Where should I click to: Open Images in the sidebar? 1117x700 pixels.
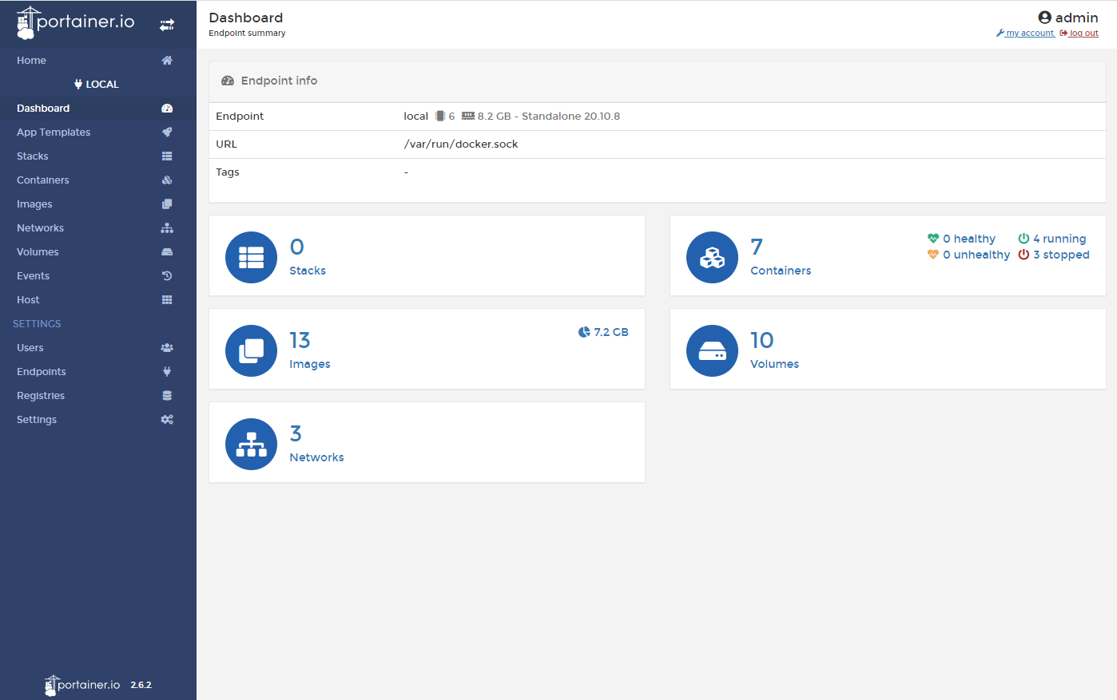click(x=98, y=204)
